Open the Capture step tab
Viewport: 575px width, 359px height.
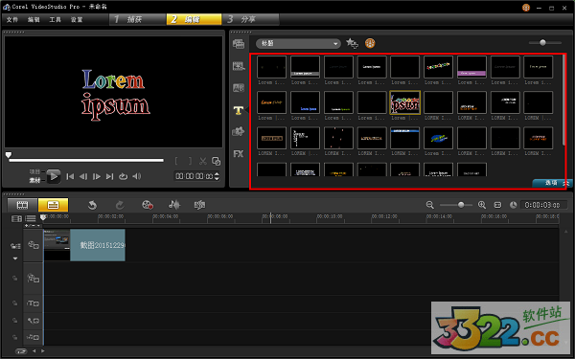click(137, 19)
